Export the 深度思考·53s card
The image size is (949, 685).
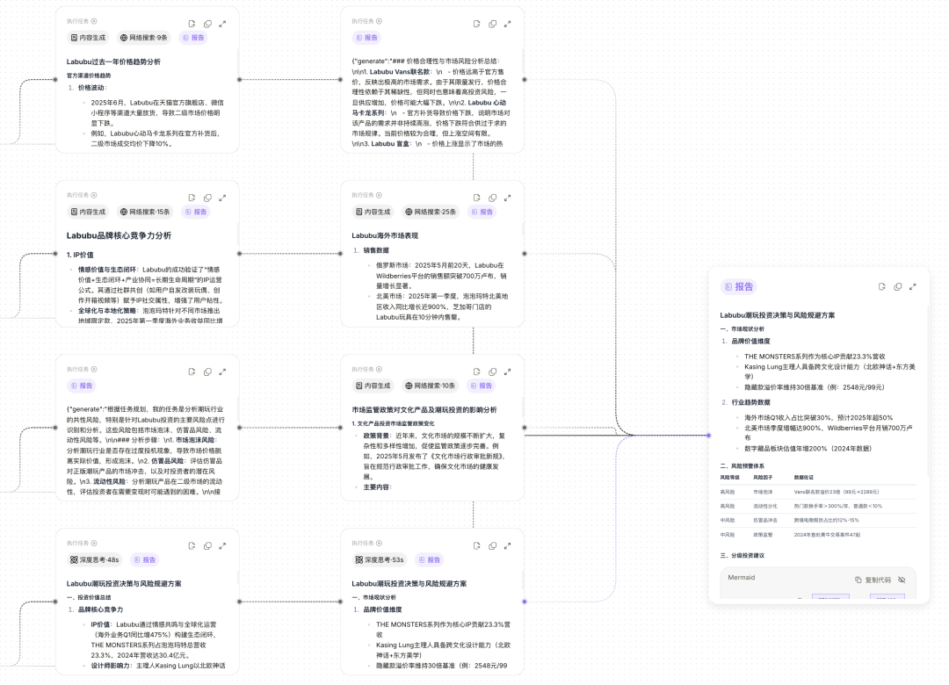pos(477,546)
